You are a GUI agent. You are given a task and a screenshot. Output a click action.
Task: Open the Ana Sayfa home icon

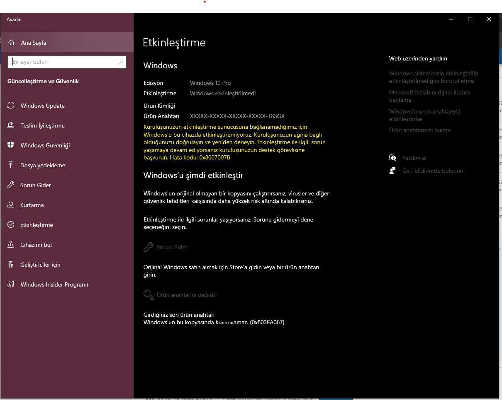[11, 43]
